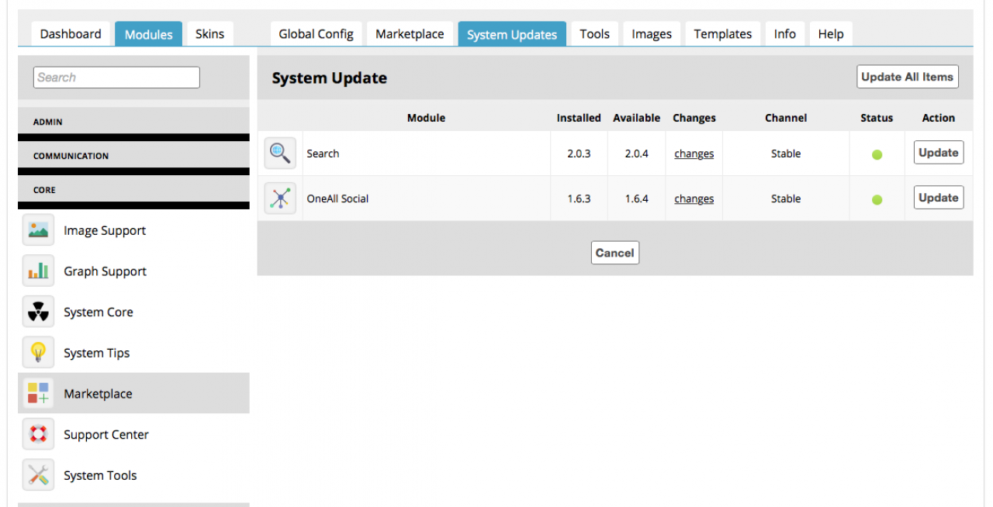The image size is (993, 507).
Task: Click the System Tips lightbulb icon
Action: point(38,353)
